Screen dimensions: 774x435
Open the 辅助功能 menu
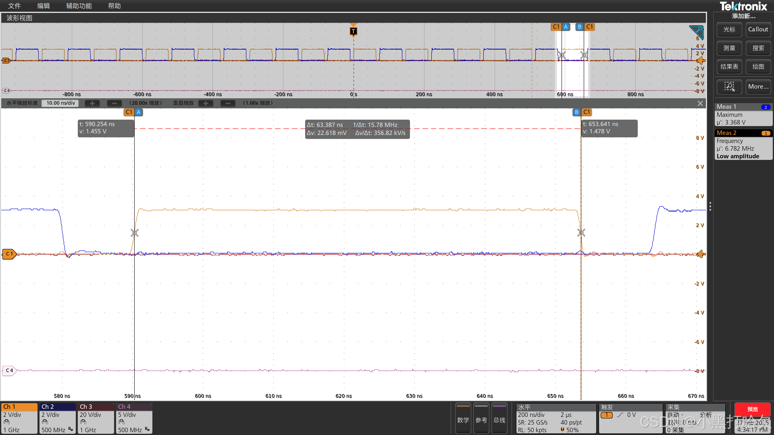[x=79, y=6]
